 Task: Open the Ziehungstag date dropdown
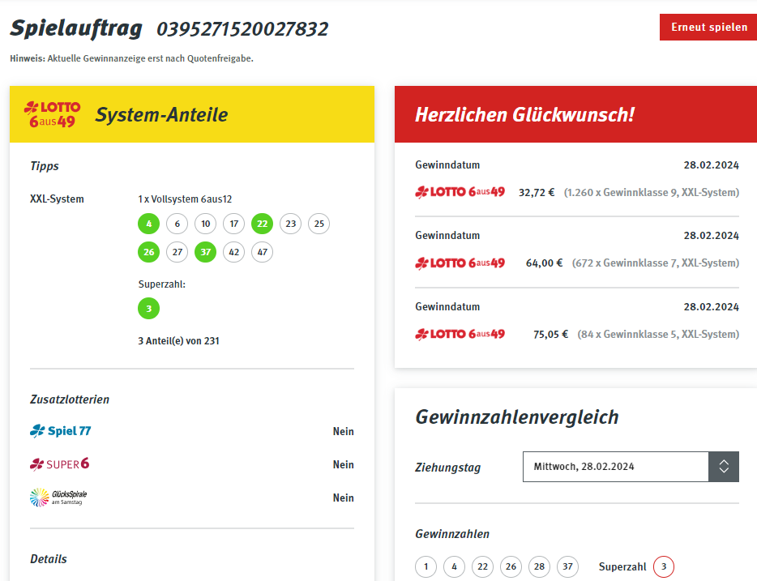(x=631, y=467)
